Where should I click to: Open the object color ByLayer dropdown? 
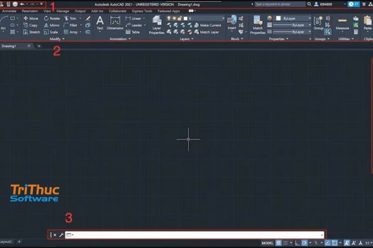click(x=293, y=18)
